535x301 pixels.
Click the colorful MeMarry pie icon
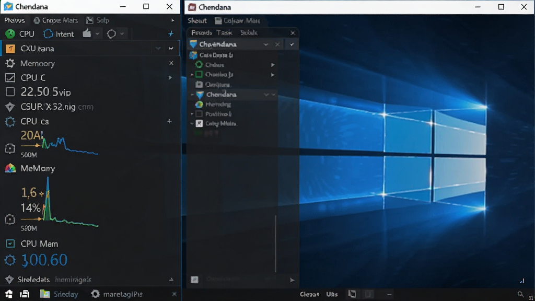10,168
